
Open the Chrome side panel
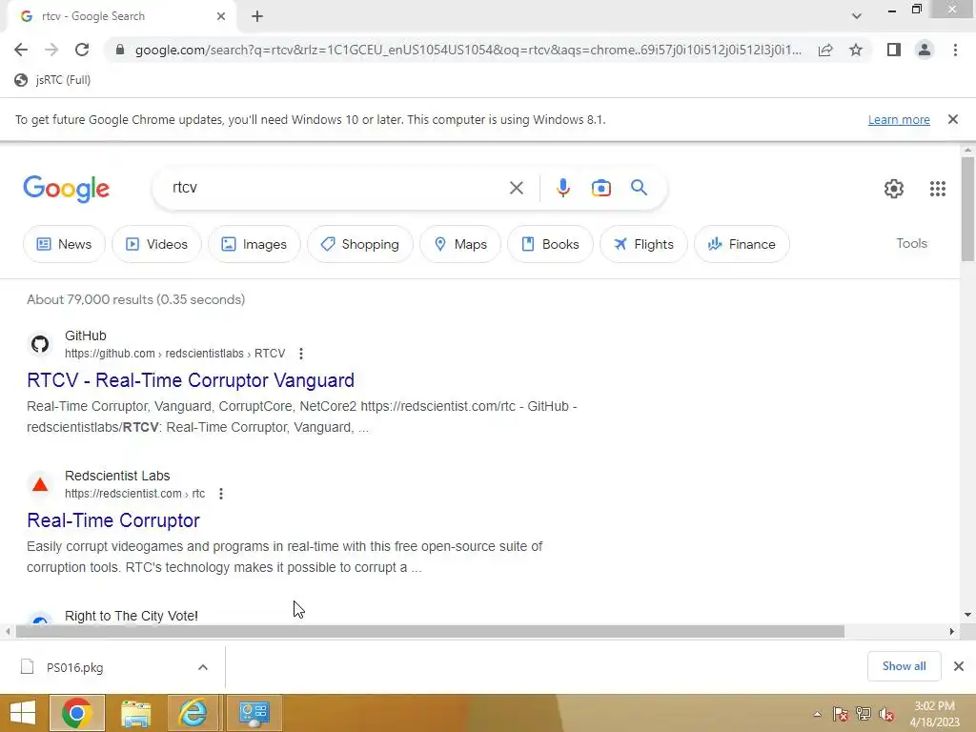coord(894,50)
